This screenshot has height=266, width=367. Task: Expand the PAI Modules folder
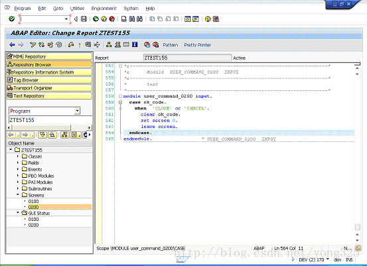click(x=18, y=182)
